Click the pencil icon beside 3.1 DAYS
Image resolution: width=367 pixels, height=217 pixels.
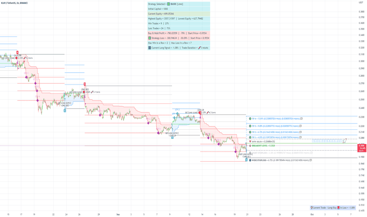pyautogui.click(x=92, y=92)
